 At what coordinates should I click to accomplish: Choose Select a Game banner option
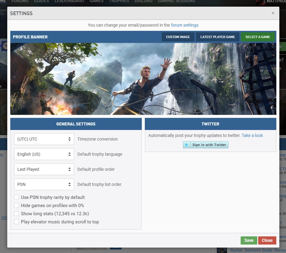(258, 37)
